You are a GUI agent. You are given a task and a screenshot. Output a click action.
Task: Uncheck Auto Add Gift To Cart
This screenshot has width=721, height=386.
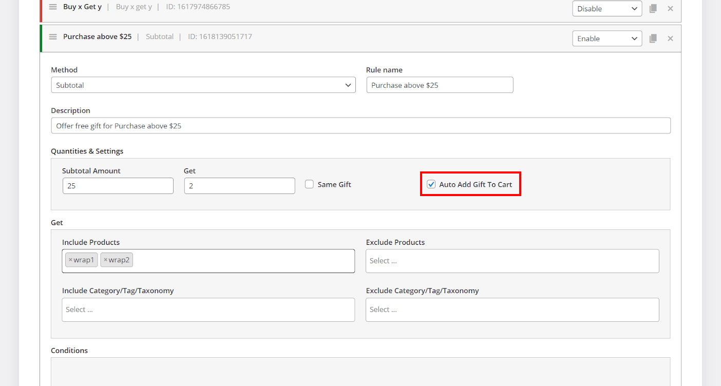click(x=431, y=184)
